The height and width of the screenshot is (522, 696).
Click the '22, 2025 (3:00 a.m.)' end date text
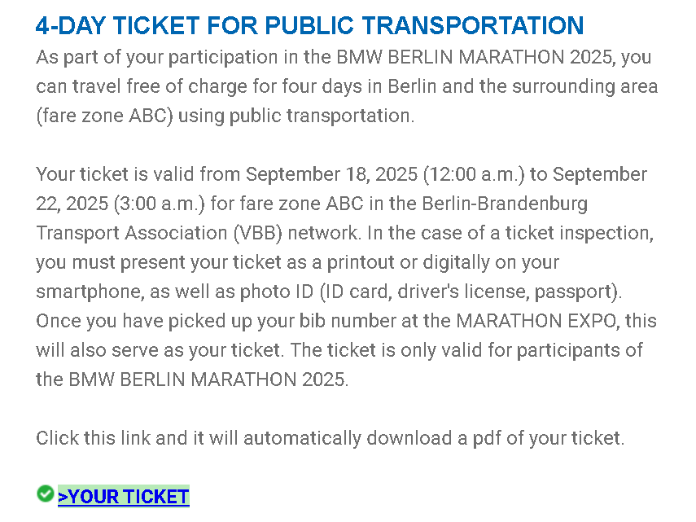tap(120, 204)
